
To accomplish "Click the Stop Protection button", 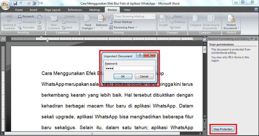I will [223, 129].
